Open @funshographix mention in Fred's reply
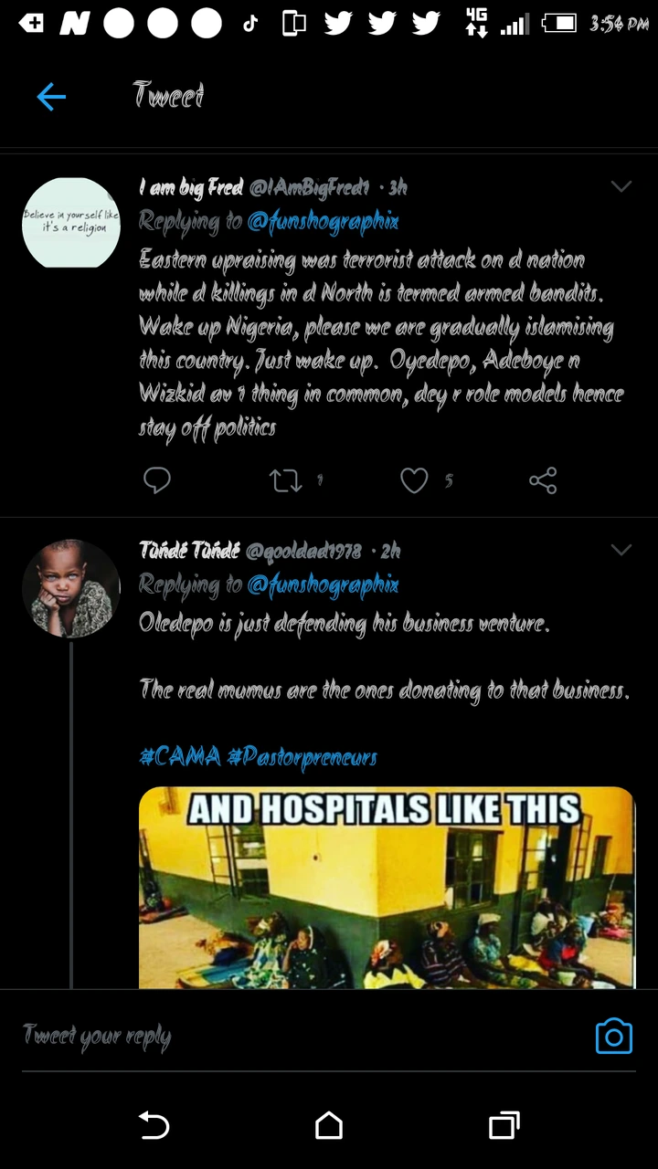The height and width of the screenshot is (1169, 658). click(323, 221)
